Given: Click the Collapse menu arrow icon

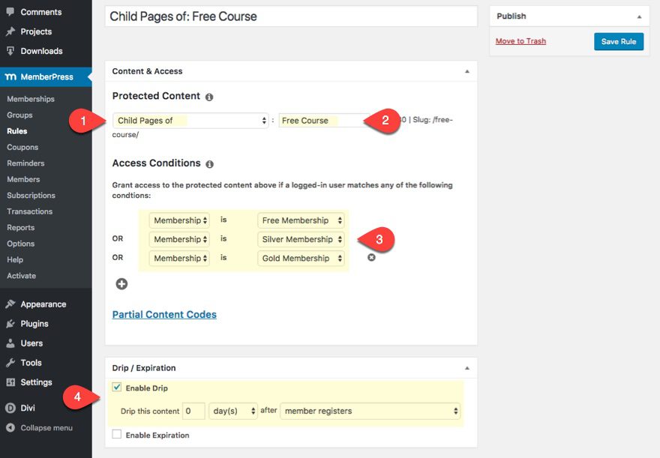Looking at the screenshot, I should [x=10, y=428].
